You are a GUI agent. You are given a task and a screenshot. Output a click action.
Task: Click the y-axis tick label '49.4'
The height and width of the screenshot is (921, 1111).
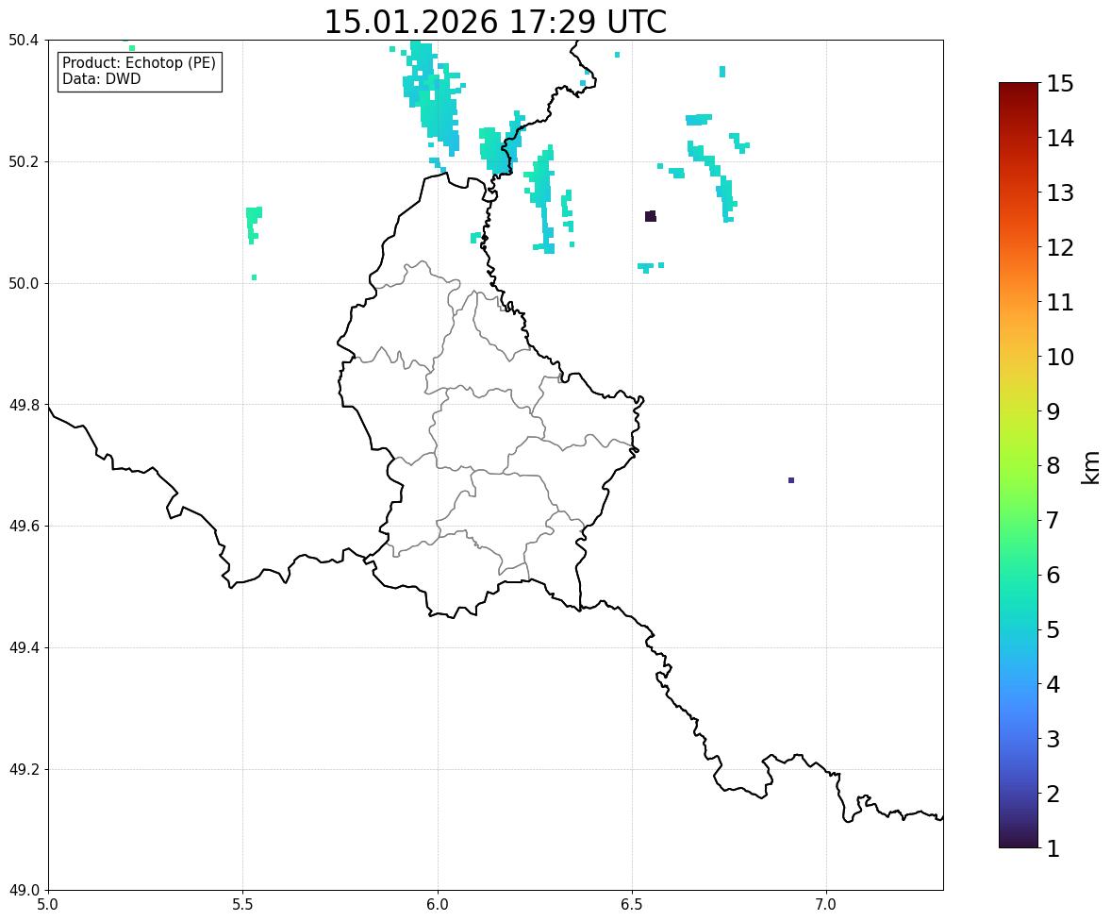coord(24,647)
